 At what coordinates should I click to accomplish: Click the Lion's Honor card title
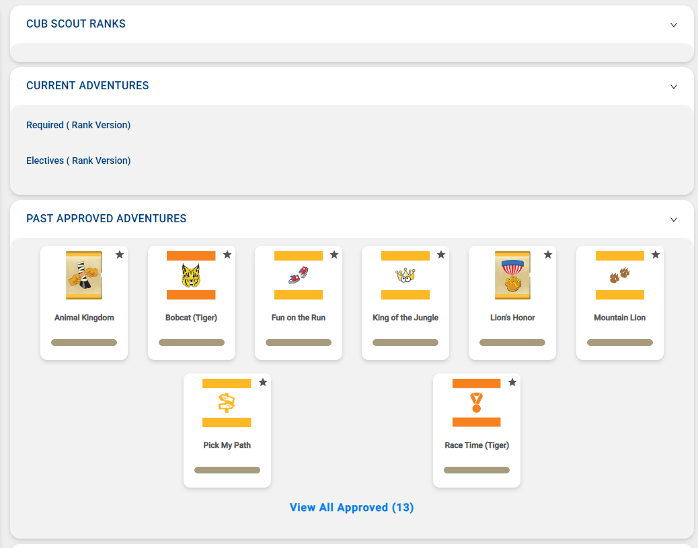click(x=512, y=318)
